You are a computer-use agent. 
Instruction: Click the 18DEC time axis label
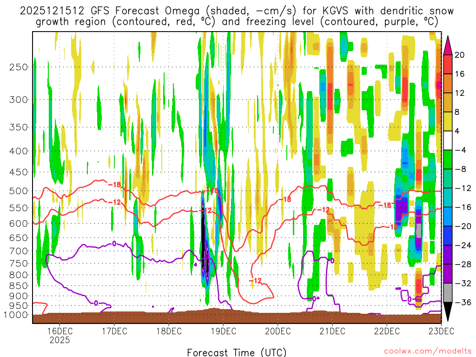[x=169, y=331]
